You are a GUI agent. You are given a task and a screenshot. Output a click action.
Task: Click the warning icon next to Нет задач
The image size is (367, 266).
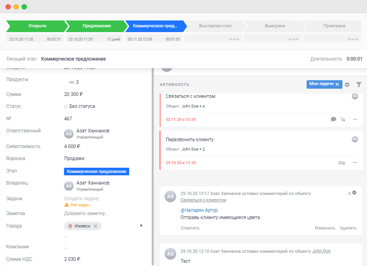[x=67, y=204]
